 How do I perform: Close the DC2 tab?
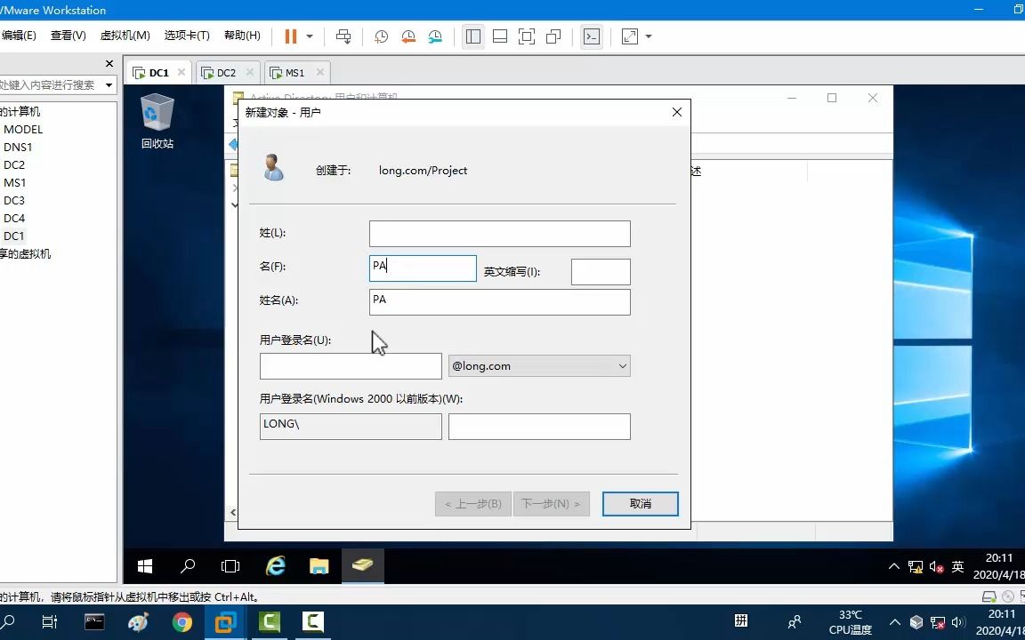[250, 73]
